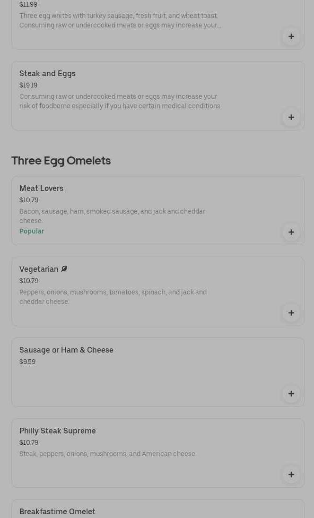
Task: View Philly Steak Supreme item details
Action: pos(58,431)
